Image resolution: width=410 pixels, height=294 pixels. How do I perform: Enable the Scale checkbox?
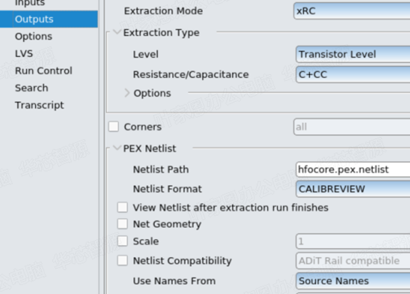[123, 241]
